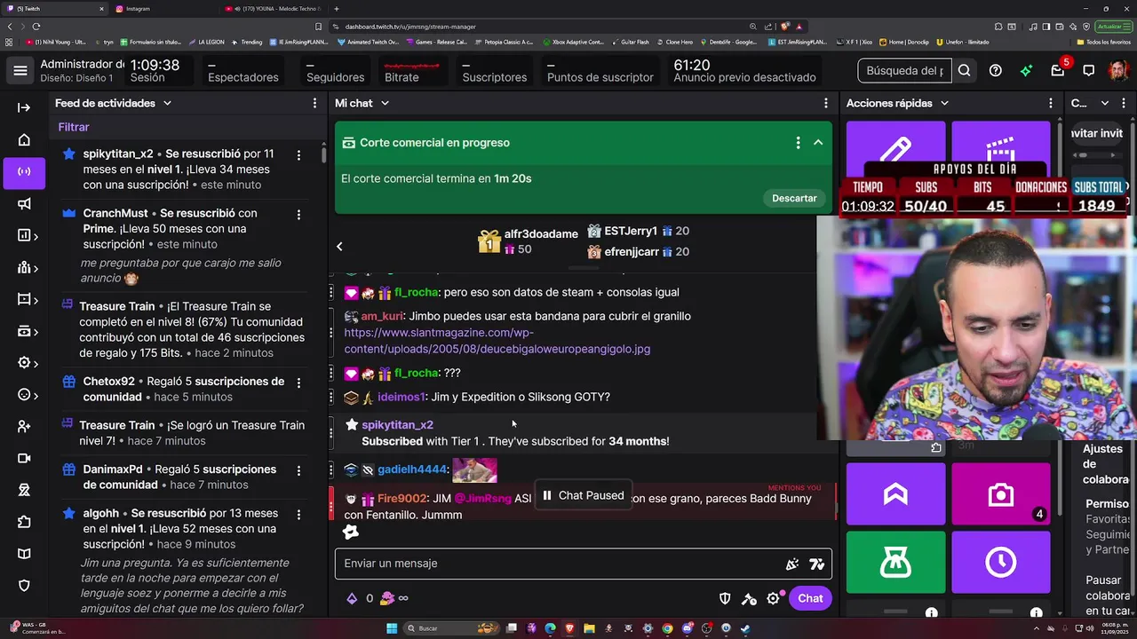Open the Bitrate stat graph tile

click(x=412, y=71)
